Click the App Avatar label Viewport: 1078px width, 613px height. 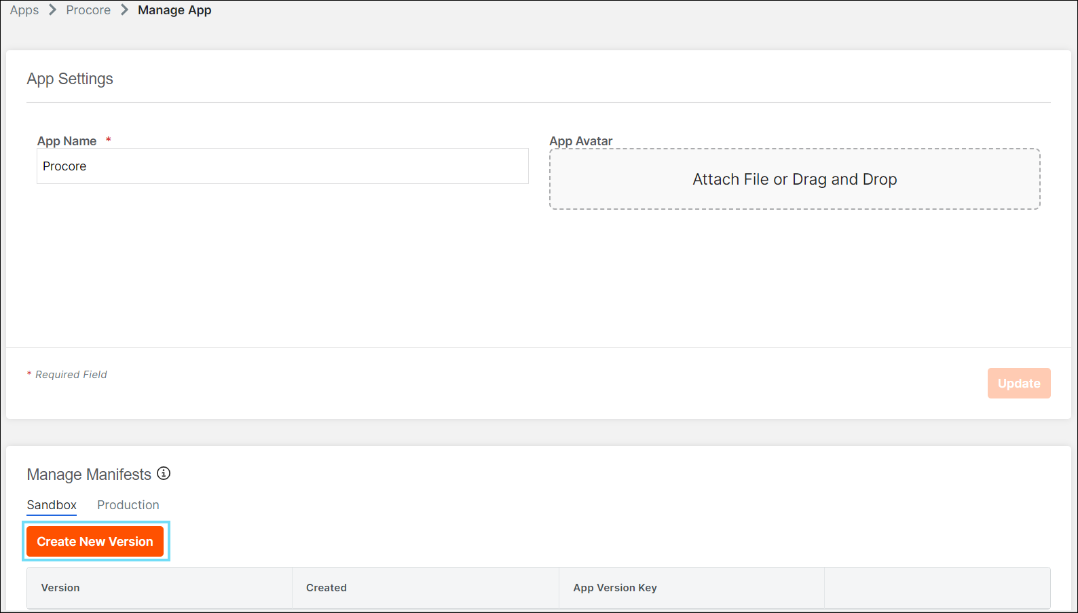(x=580, y=141)
